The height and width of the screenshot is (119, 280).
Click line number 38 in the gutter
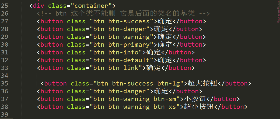point(5,107)
